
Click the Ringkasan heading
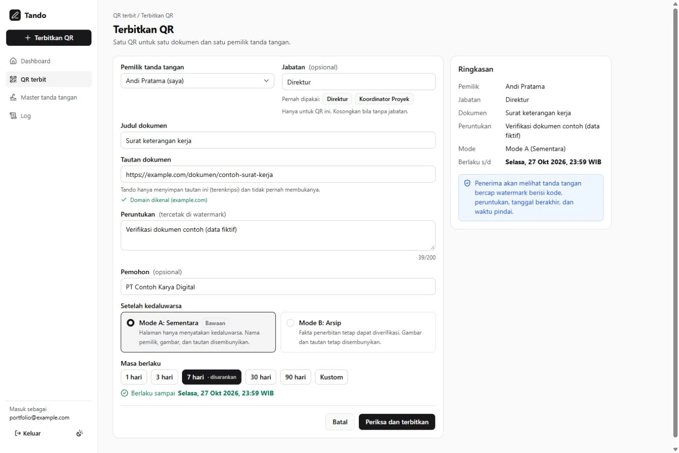click(476, 69)
